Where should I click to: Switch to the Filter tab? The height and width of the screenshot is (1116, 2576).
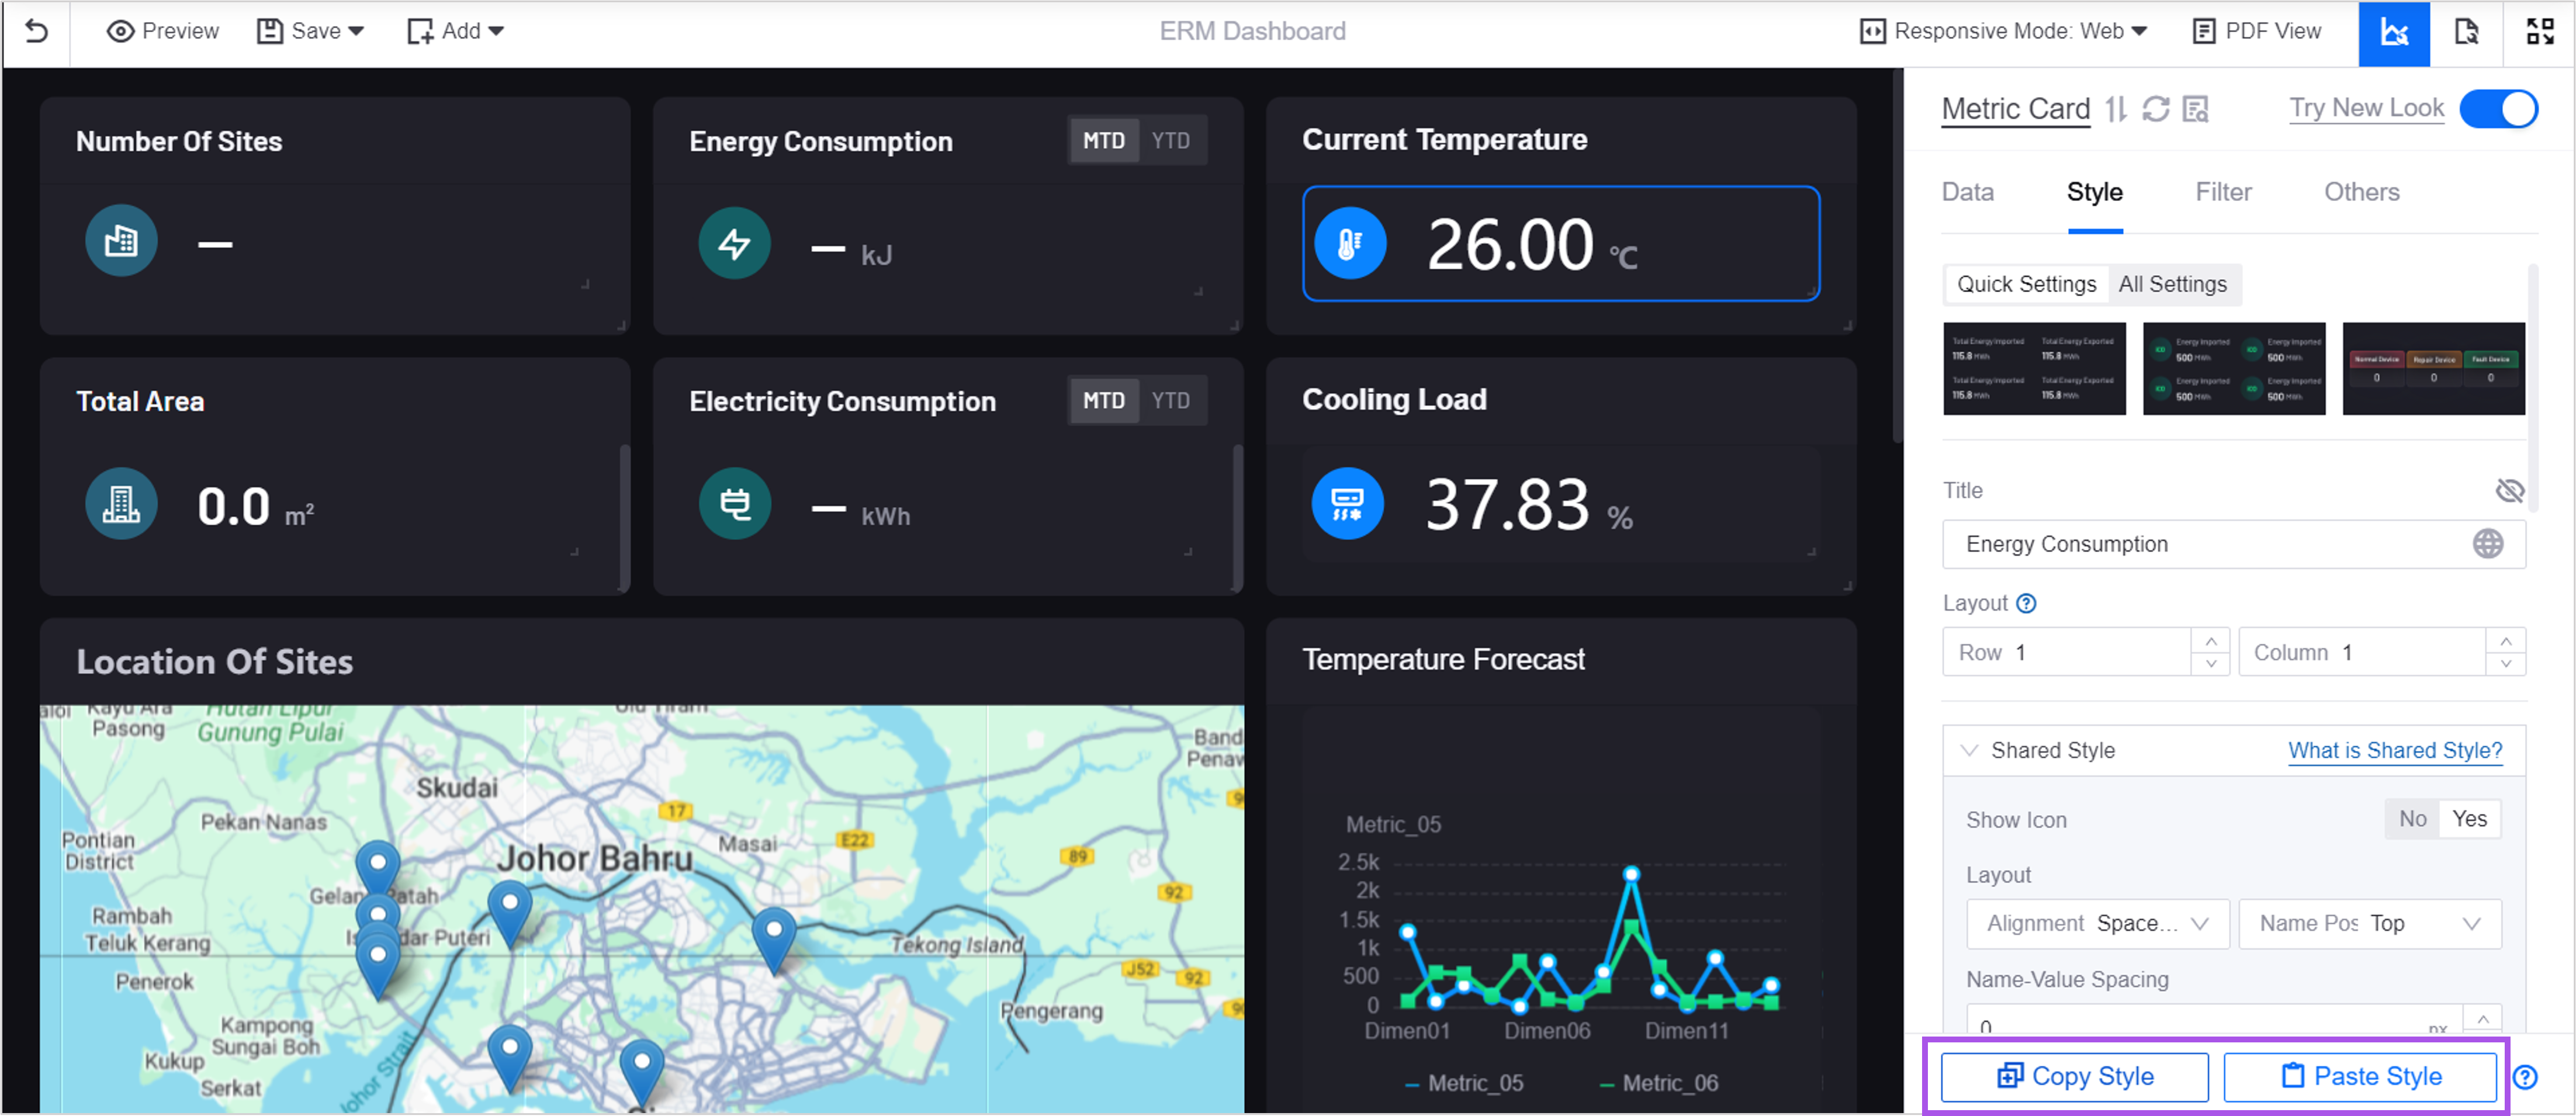(x=2223, y=192)
